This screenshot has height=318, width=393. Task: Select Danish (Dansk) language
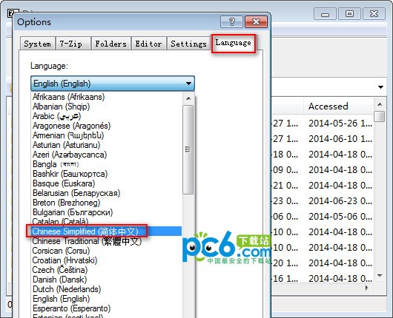coord(107,280)
